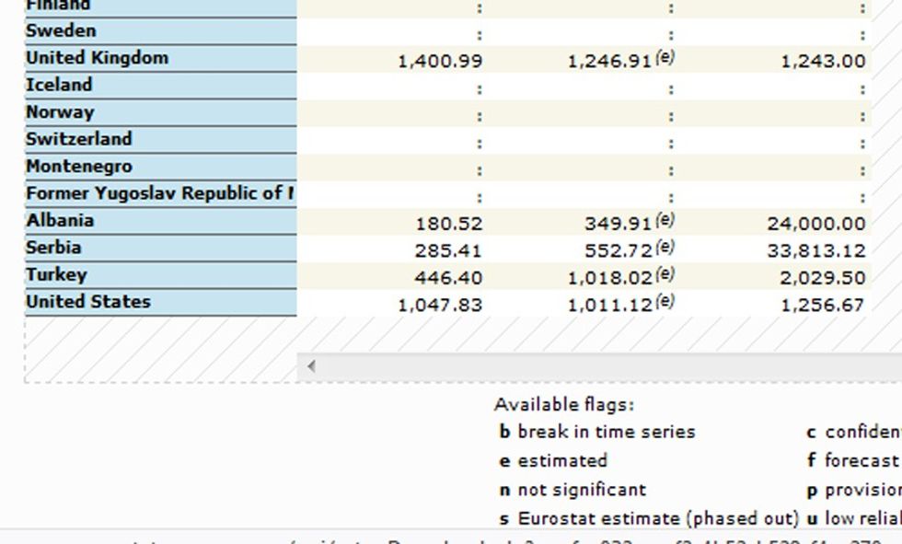Image resolution: width=902 pixels, height=544 pixels.
Task: Select the United Kingdom row header
Action: [x=99, y=57]
